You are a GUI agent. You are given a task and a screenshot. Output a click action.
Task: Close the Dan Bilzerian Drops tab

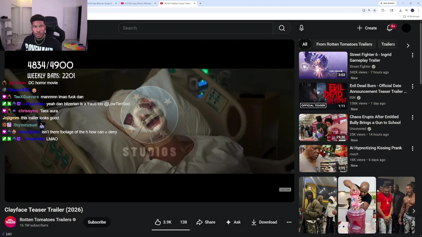click(x=116, y=3)
